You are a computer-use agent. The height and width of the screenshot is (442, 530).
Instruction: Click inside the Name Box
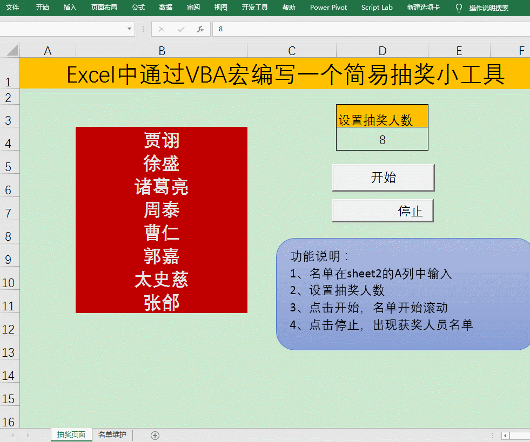pos(63,29)
